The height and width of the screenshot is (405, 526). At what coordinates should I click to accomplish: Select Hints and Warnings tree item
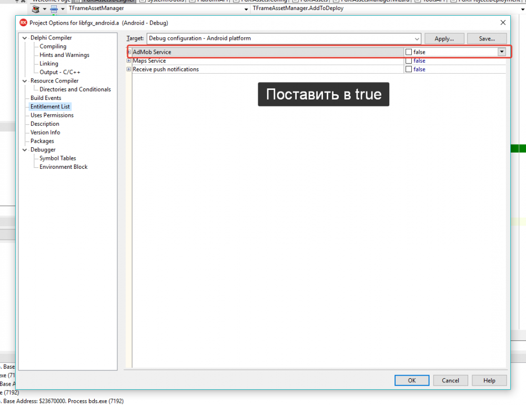pyautogui.click(x=64, y=55)
